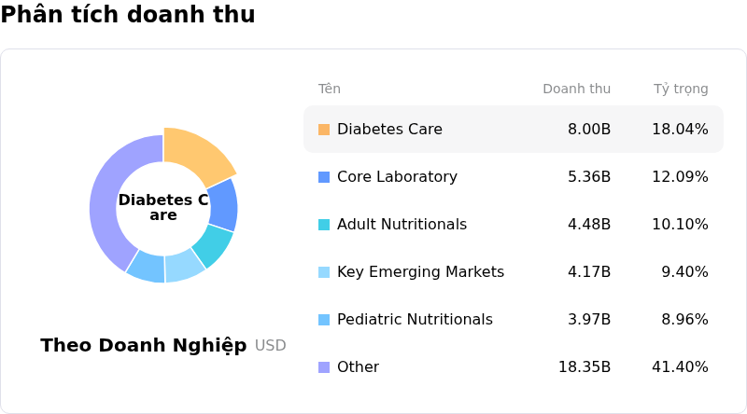
Task: Select the Diabetes Care row label
Action: [389, 130]
